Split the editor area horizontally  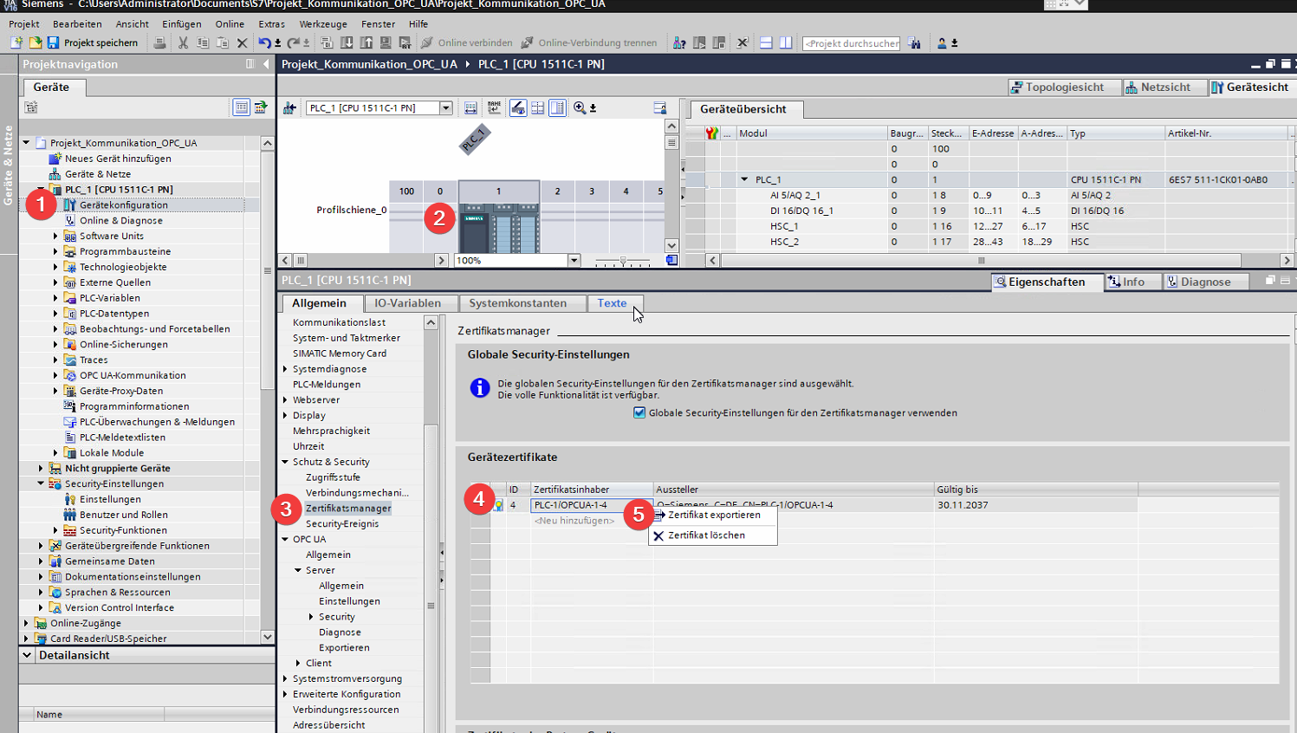(x=766, y=42)
